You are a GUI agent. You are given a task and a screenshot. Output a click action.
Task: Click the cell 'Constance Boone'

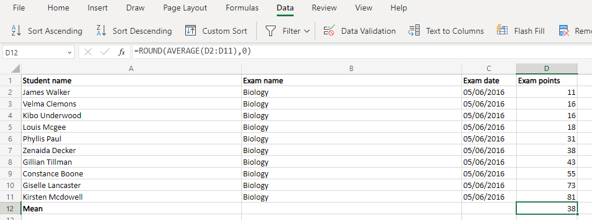131,173
